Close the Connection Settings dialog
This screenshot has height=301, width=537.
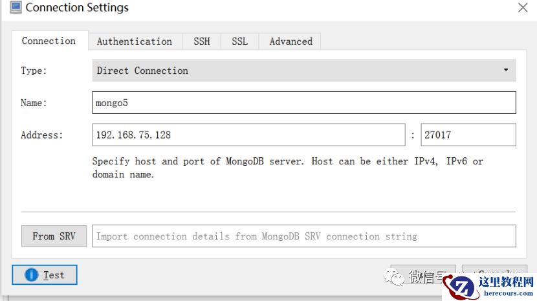523,8
